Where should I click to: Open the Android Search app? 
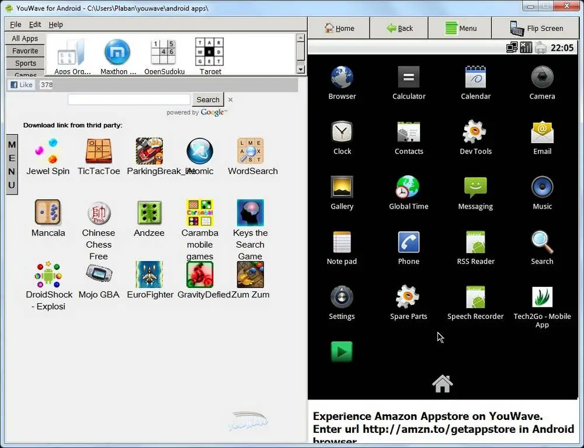coord(542,242)
